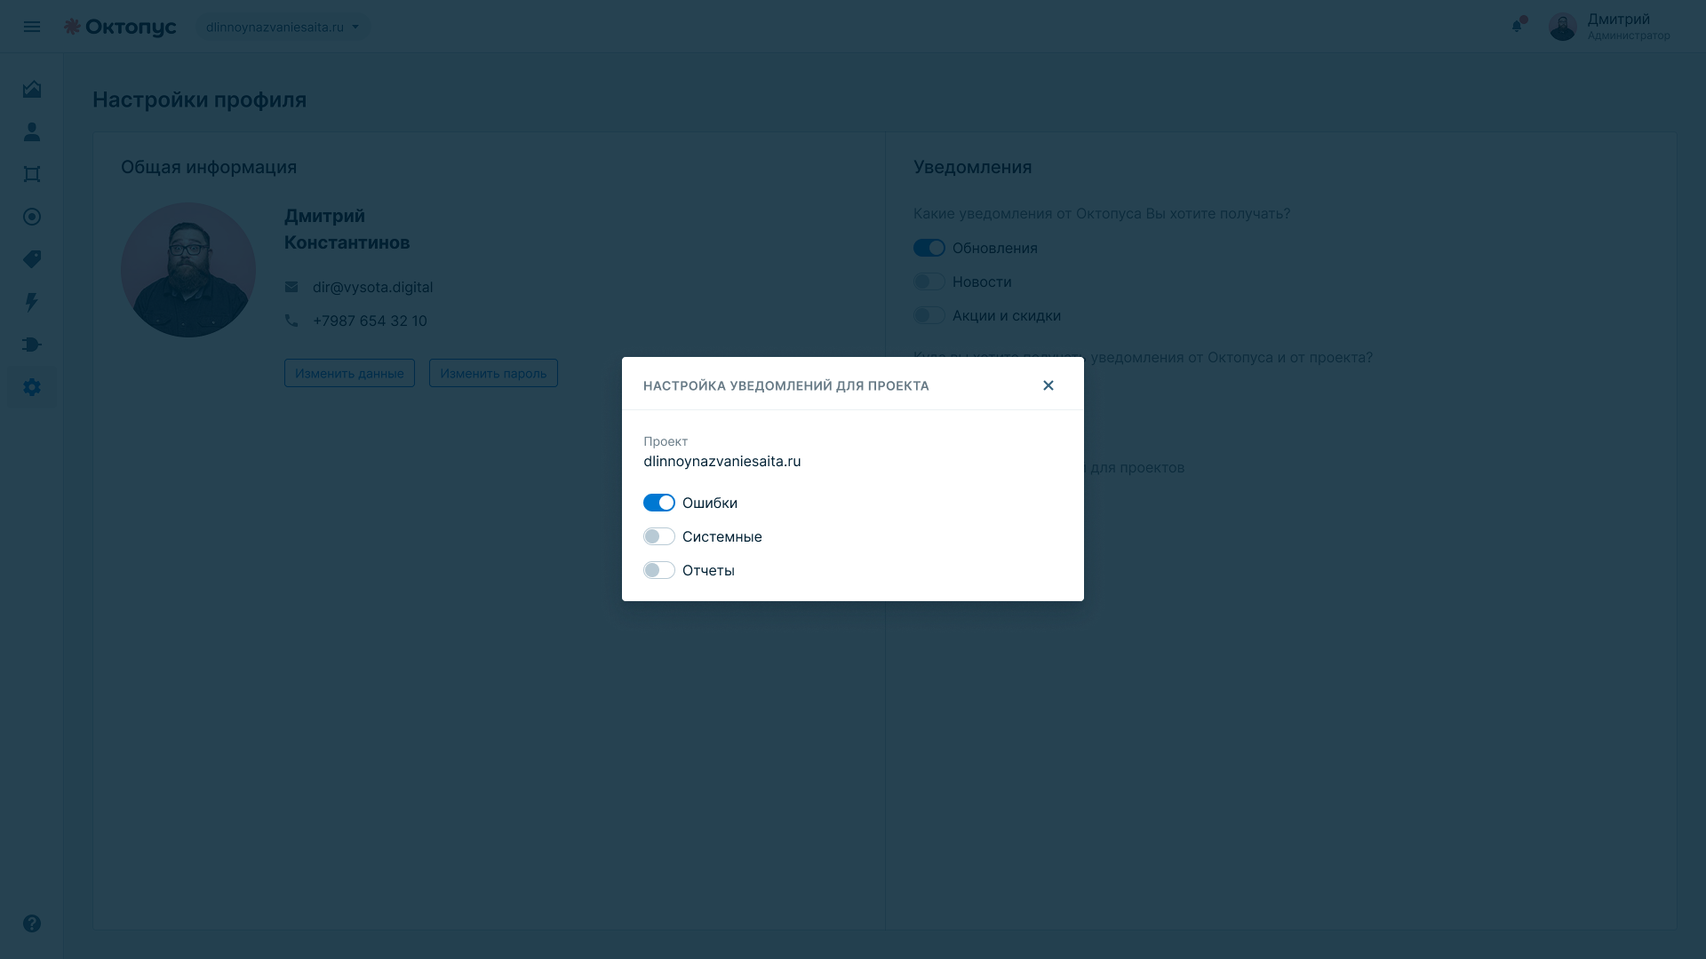Screen dimensions: 1706x959
Task: Open the plug integrations sidebar icon
Action: tap(32, 345)
